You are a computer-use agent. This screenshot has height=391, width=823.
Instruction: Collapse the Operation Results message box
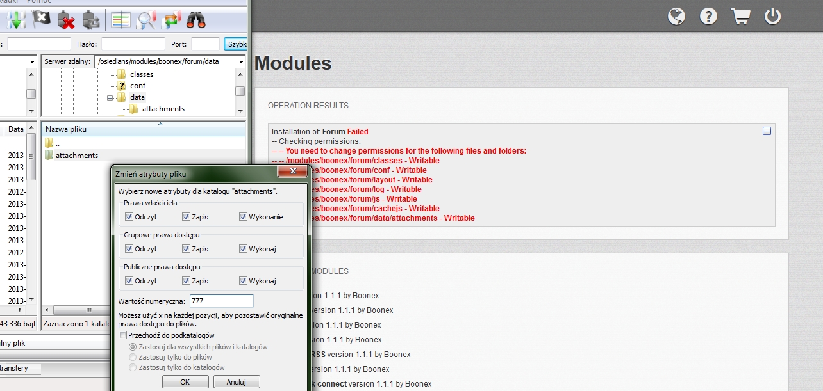tap(767, 131)
